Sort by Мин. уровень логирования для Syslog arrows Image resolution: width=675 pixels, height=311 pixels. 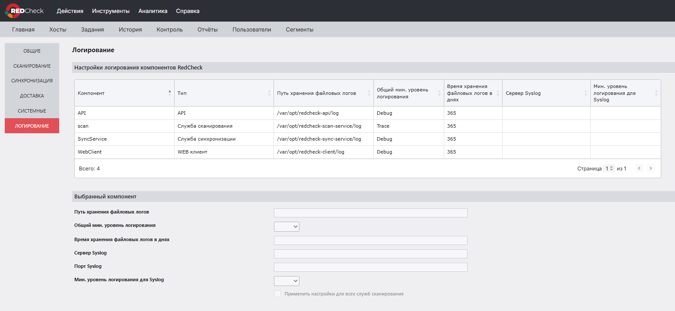(656, 93)
